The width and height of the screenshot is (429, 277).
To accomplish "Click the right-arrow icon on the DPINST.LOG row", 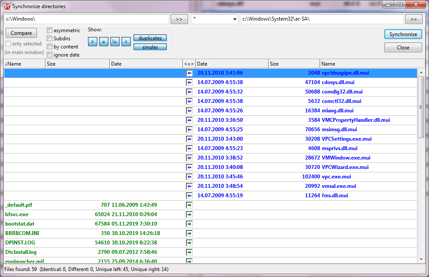I will tap(189, 243).
